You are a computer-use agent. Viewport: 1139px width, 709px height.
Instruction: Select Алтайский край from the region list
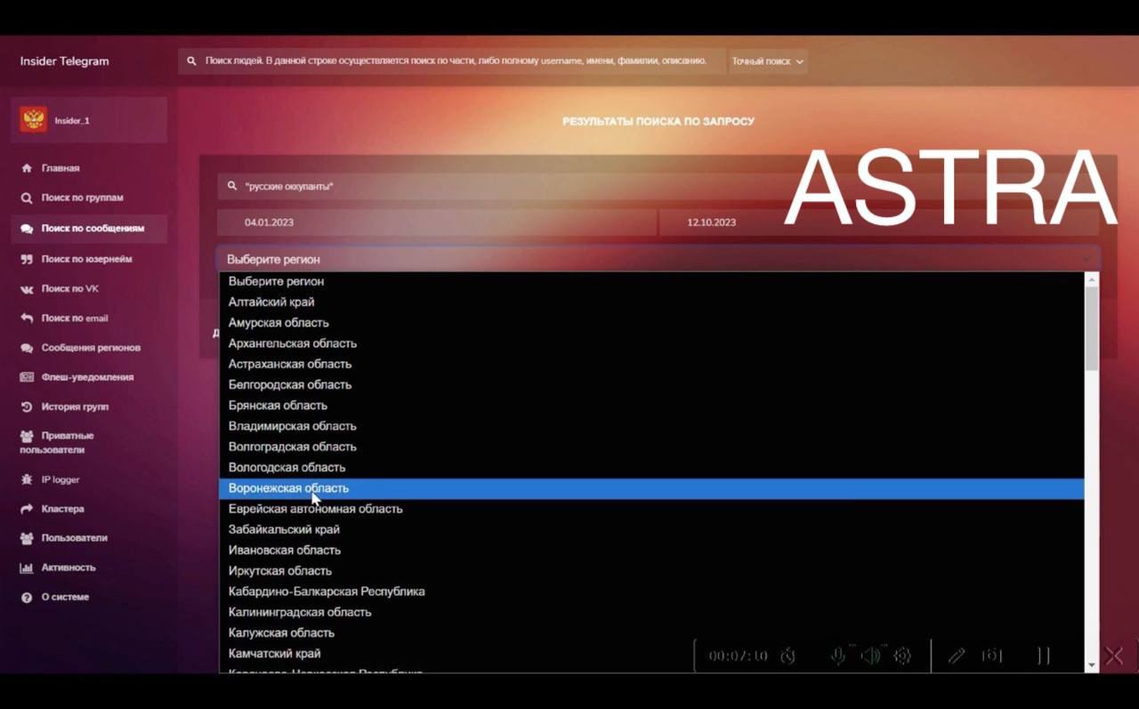point(651,302)
